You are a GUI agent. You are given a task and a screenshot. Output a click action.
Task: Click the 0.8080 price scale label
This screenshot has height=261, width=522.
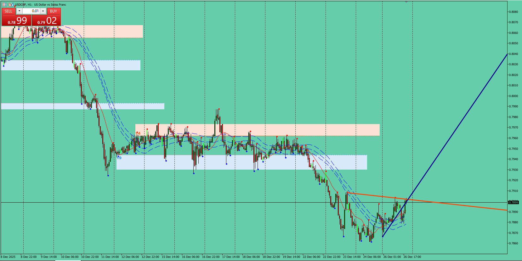click(x=513, y=12)
